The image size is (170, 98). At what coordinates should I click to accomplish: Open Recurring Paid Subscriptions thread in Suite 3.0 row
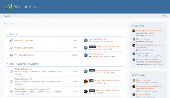[x=108, y=80]
